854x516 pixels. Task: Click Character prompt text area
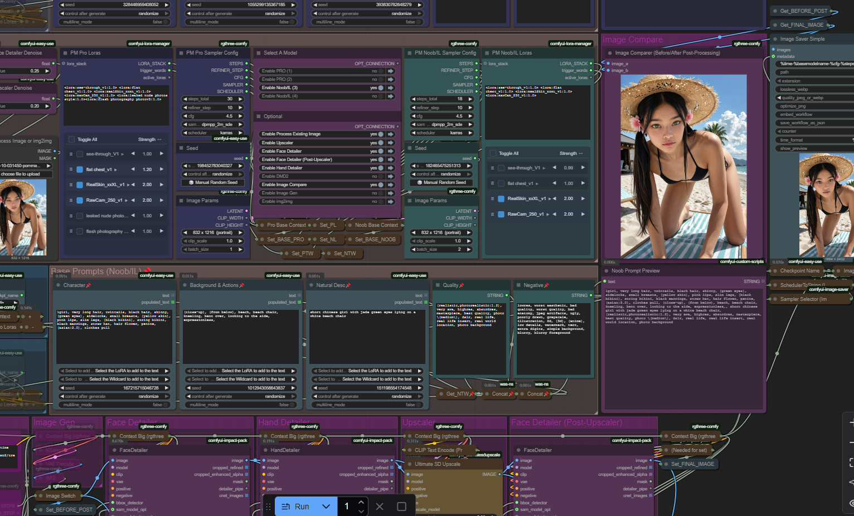coord(113,337)
